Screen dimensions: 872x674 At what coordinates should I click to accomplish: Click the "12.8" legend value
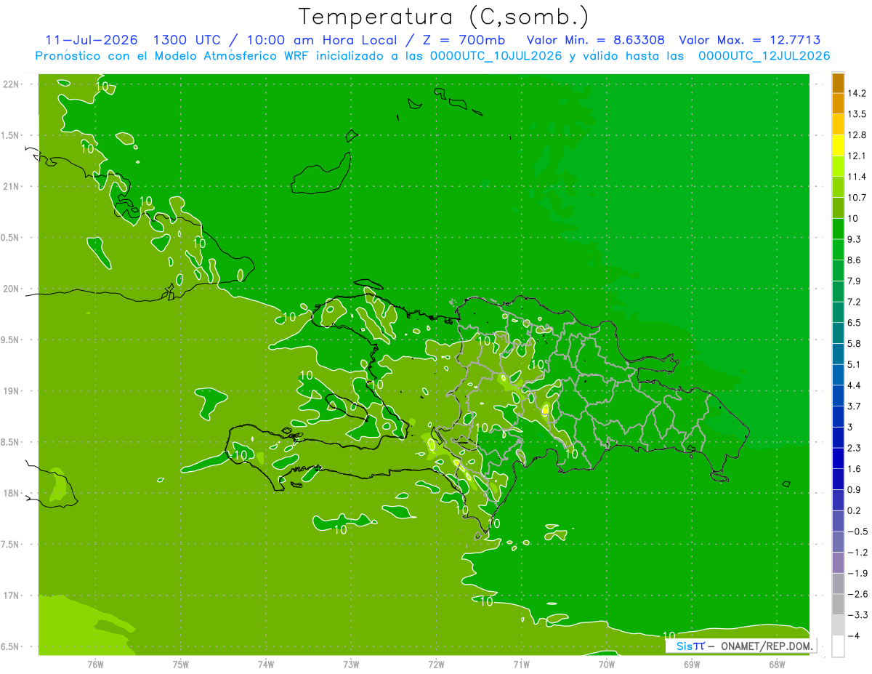click(x=856, y=135)
